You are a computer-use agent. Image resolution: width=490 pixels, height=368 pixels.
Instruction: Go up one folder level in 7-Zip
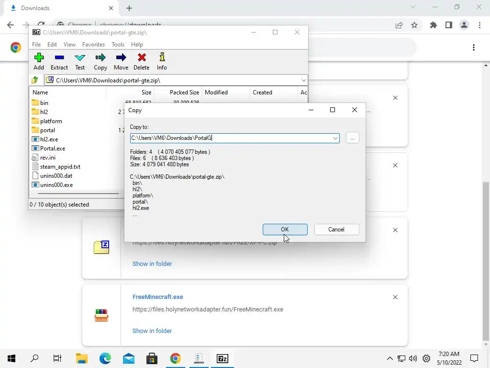tap(35, 80)
